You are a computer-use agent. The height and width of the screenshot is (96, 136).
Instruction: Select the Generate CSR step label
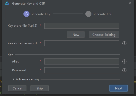coord(103,14)
